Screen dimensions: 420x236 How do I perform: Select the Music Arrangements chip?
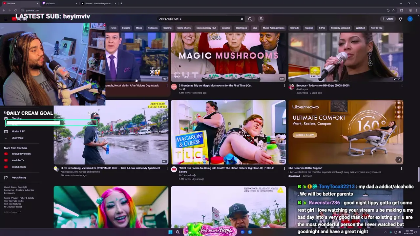coord(274,28)
